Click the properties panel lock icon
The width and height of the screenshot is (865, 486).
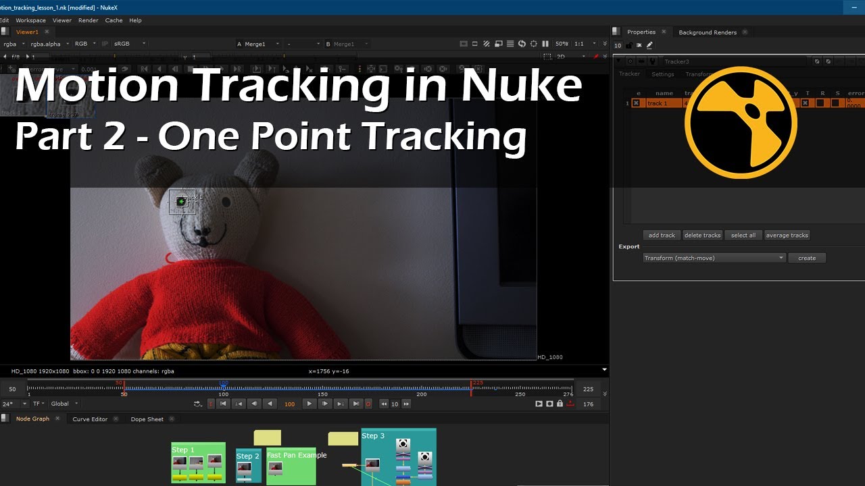point(629,45)
